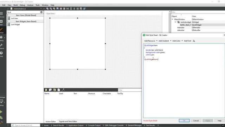Click the Action Editor Filter field
This screenshot has height=127, width=225.
pyautogui.click(x=130, y=90)
